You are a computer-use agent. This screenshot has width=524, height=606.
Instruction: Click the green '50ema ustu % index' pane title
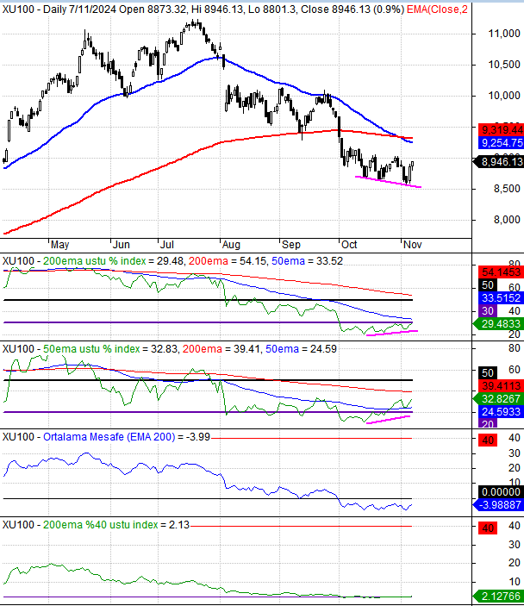click(91, 349)
